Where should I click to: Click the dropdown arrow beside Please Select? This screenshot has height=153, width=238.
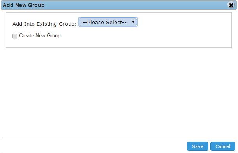[133, 22]
